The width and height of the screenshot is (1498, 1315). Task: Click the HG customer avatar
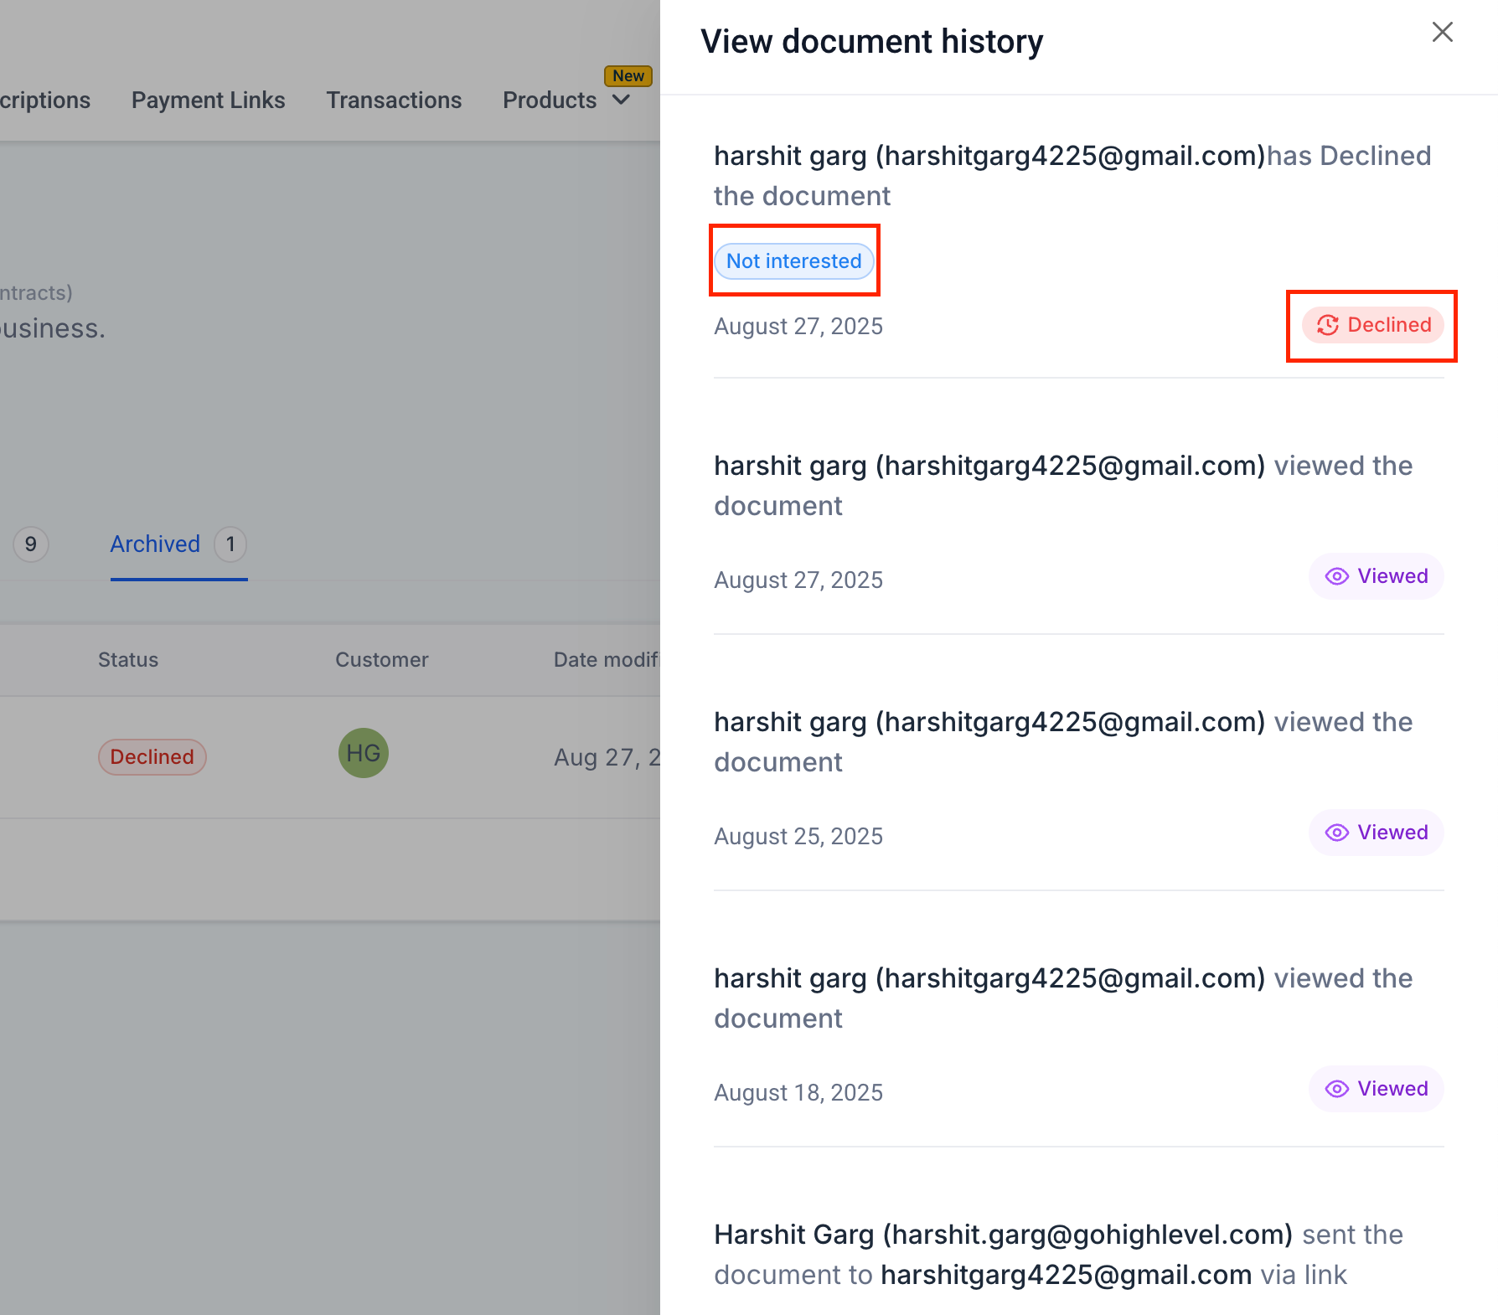(x=363, y=753)
